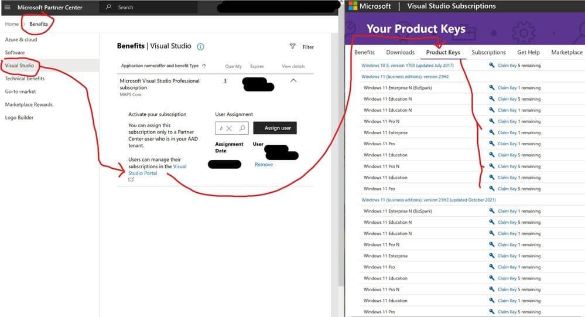This screenshot has width=585, height=317.
Task: Sort by Application name column arrow
Action: [x=204, y=66]
